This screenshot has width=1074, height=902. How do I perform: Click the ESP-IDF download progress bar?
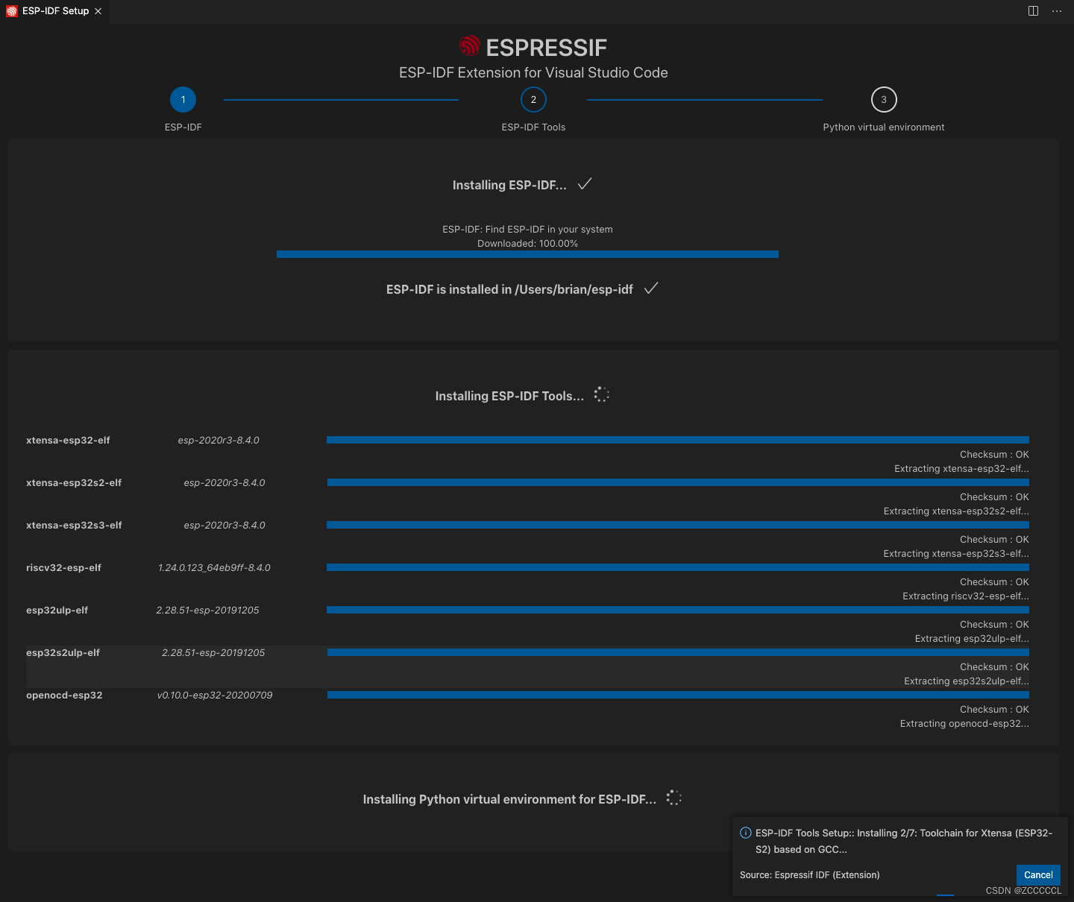click(527, 254)
